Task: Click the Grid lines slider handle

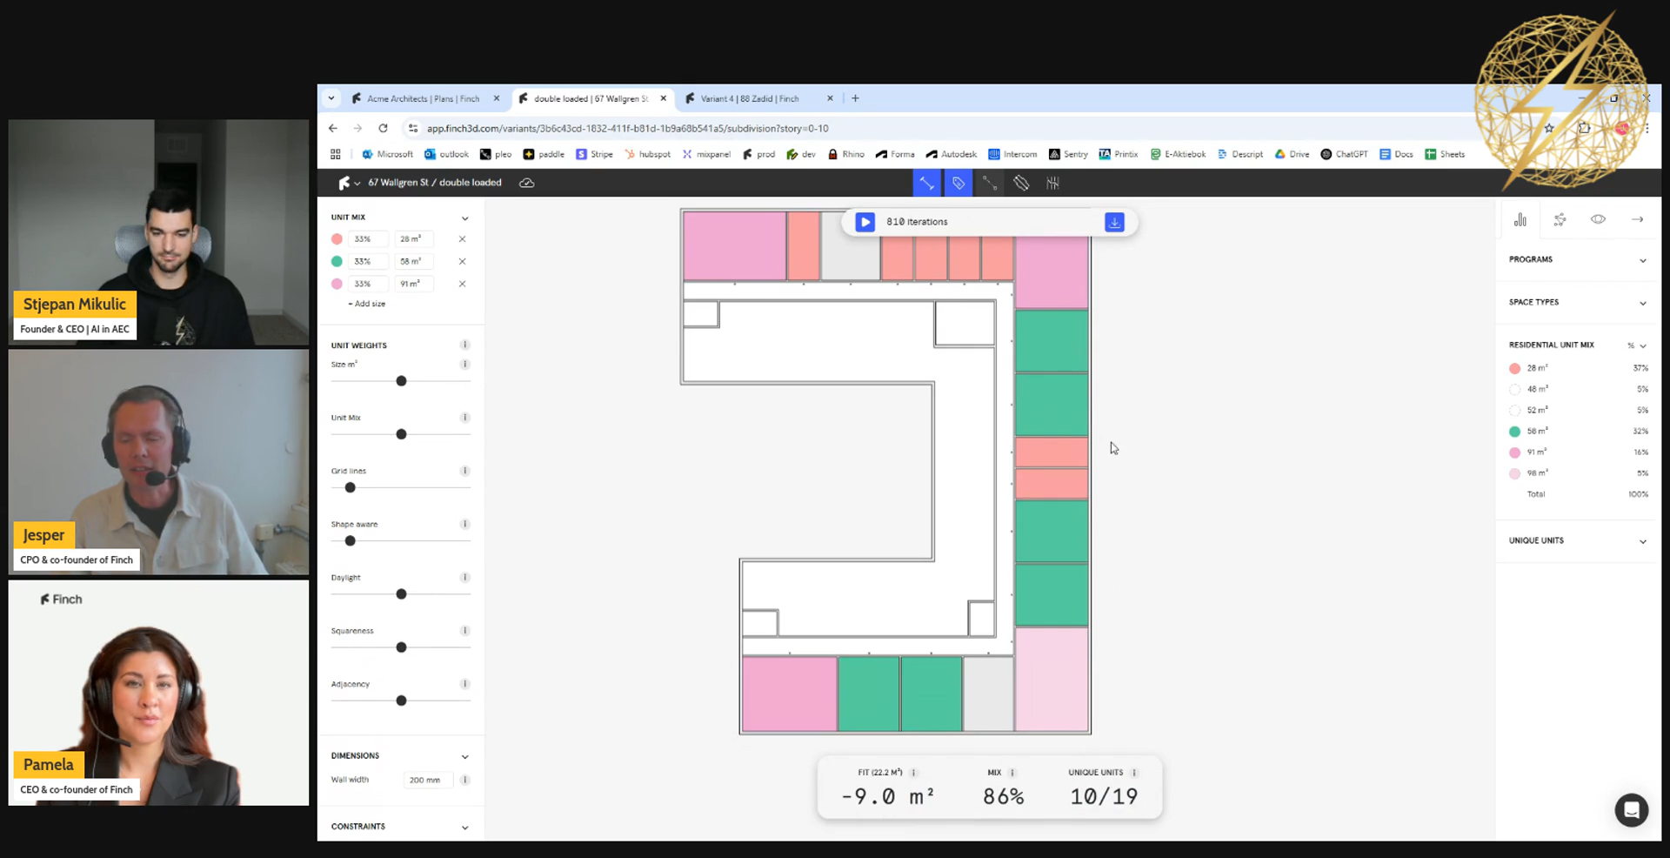Action: coord(351,488)
